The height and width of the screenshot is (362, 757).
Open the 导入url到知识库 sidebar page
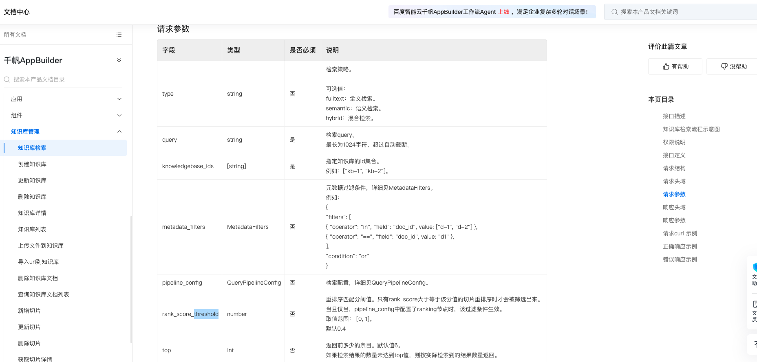(38, 262)
